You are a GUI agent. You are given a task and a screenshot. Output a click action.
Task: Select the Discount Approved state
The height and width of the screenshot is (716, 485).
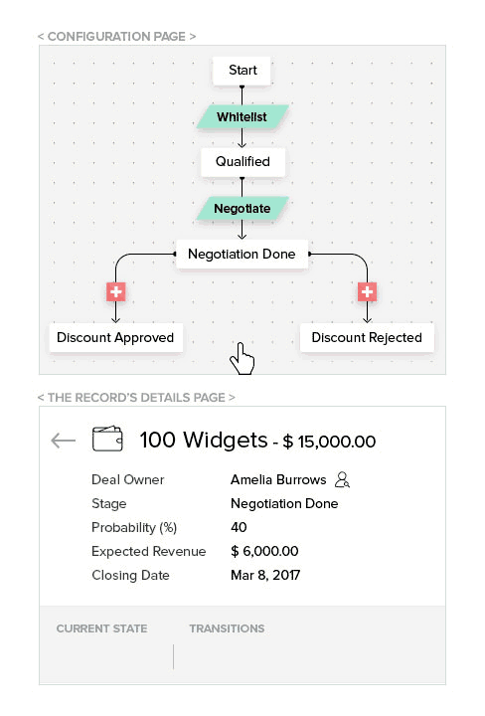tap(116, 337)
